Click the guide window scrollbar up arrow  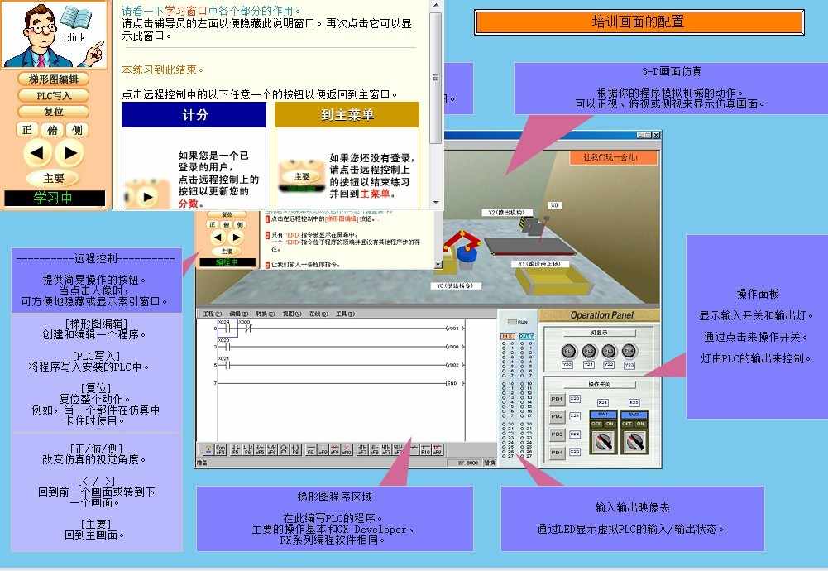pyautogui.click(x=436, y=5)
